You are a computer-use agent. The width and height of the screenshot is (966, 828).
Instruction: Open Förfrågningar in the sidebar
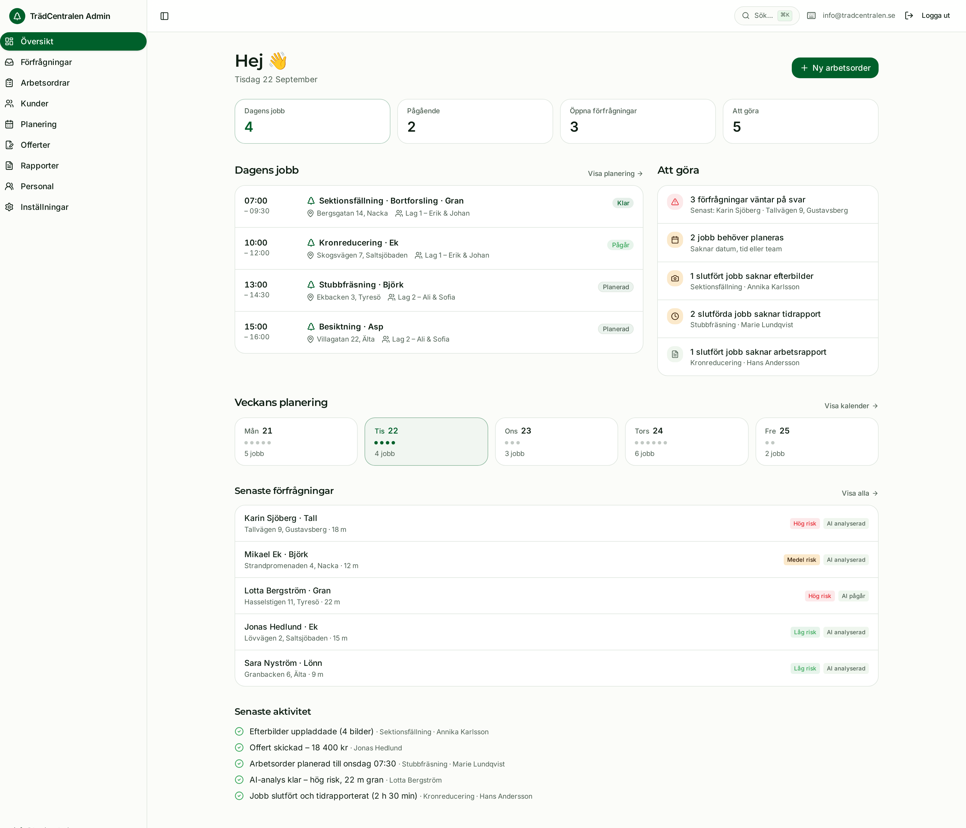pos(73,62)
